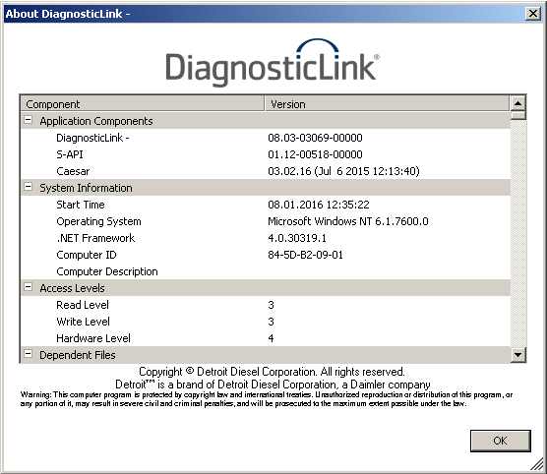
Task: Click version value 08.03-03069-00000
Action: pos(315,138)
